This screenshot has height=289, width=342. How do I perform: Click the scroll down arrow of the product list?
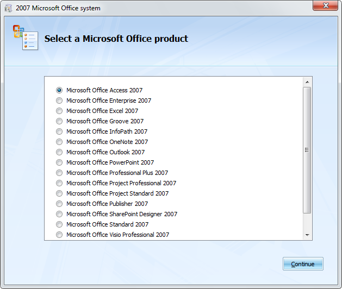point(307,235)
